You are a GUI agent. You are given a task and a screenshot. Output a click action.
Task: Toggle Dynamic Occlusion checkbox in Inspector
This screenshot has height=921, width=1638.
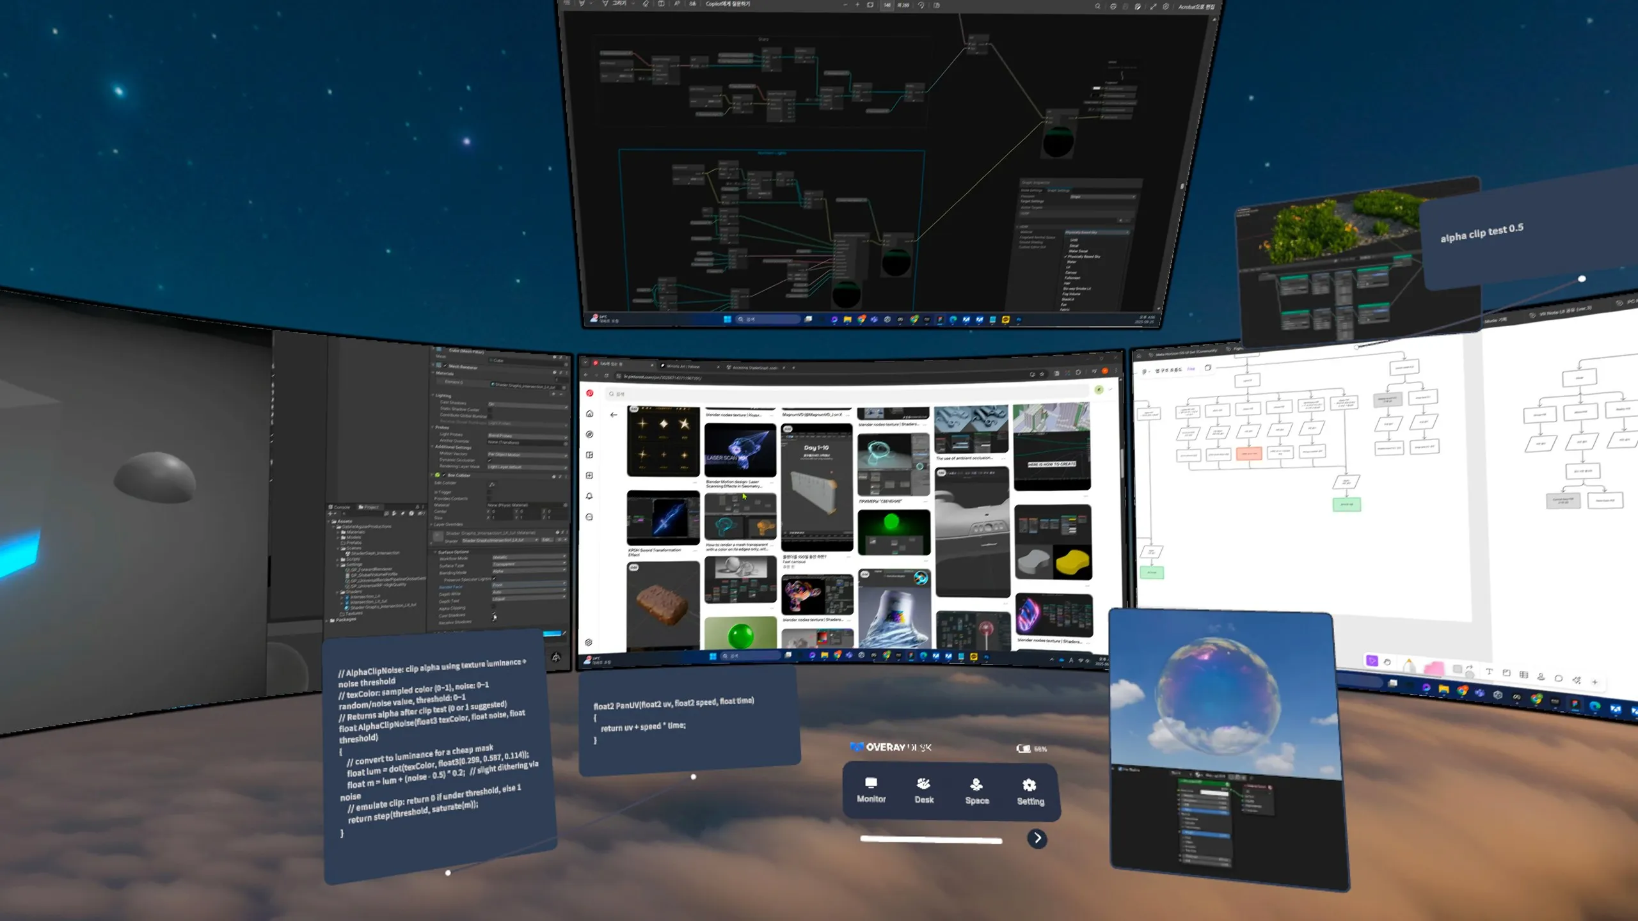click(491, 460)
